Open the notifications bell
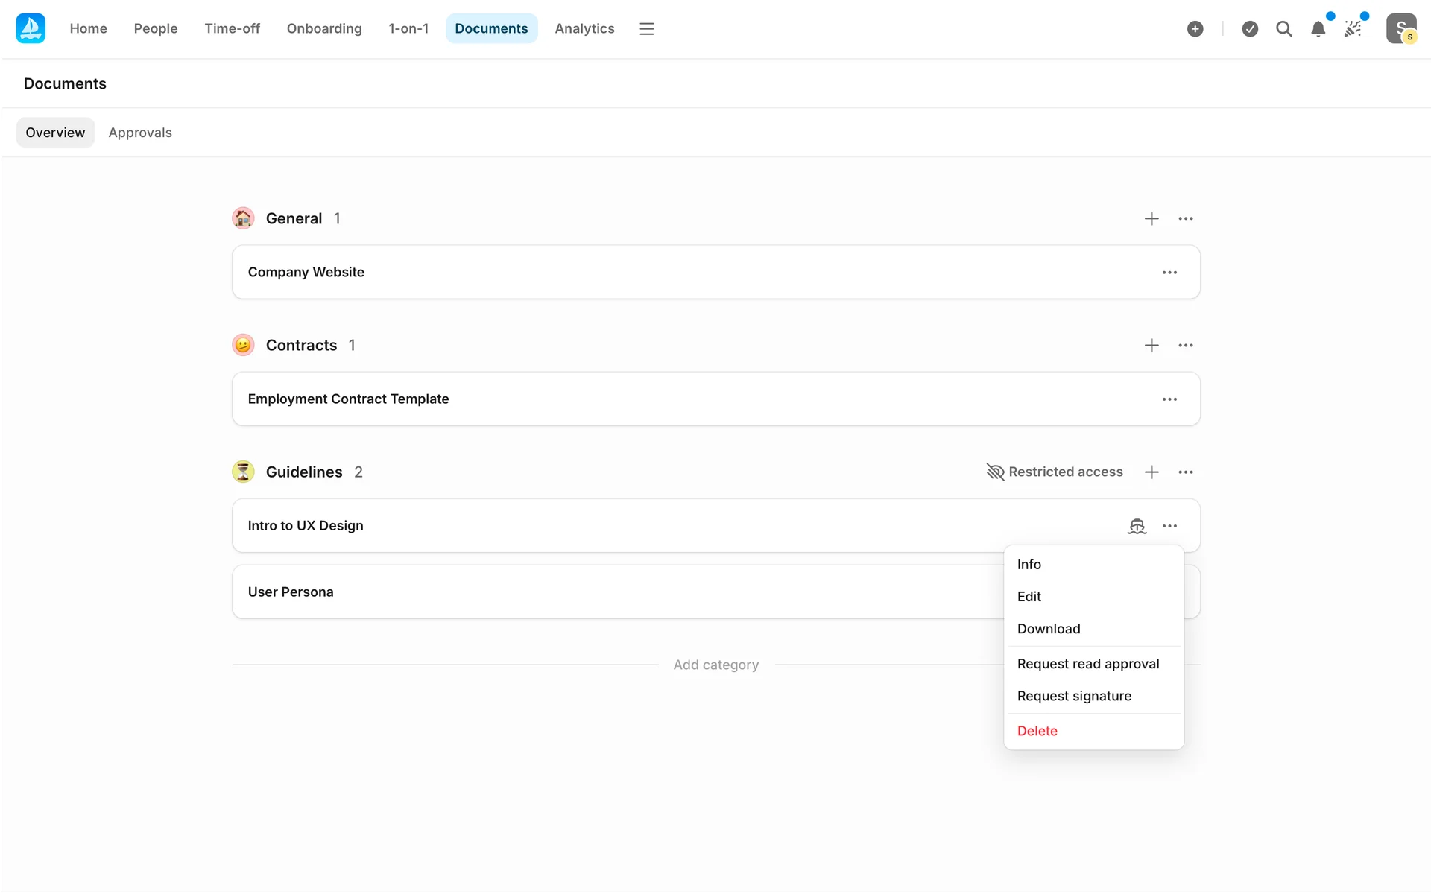 [1318, 28]
